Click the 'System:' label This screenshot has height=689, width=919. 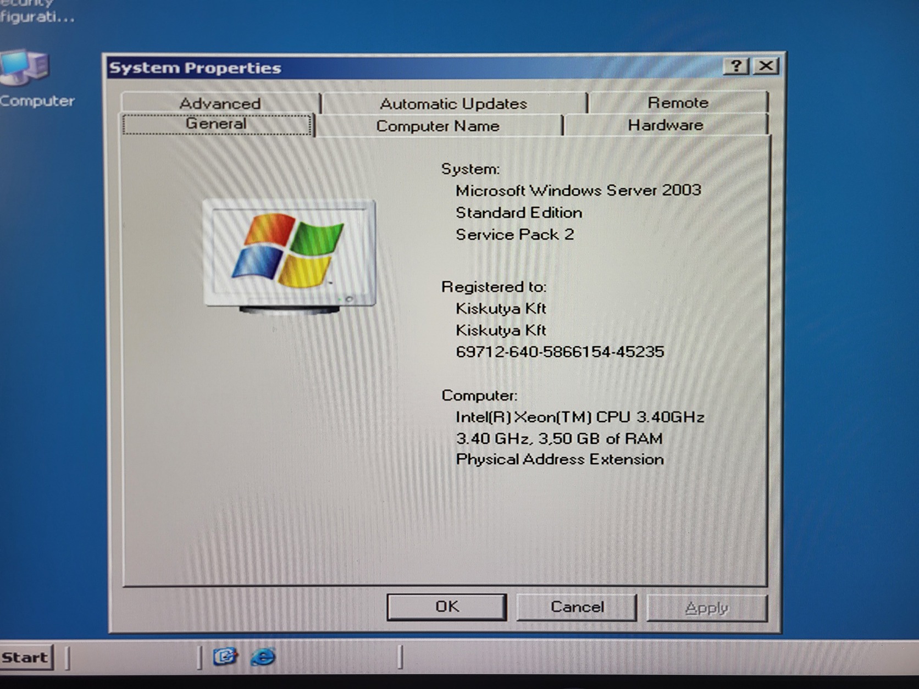point(470,169)
